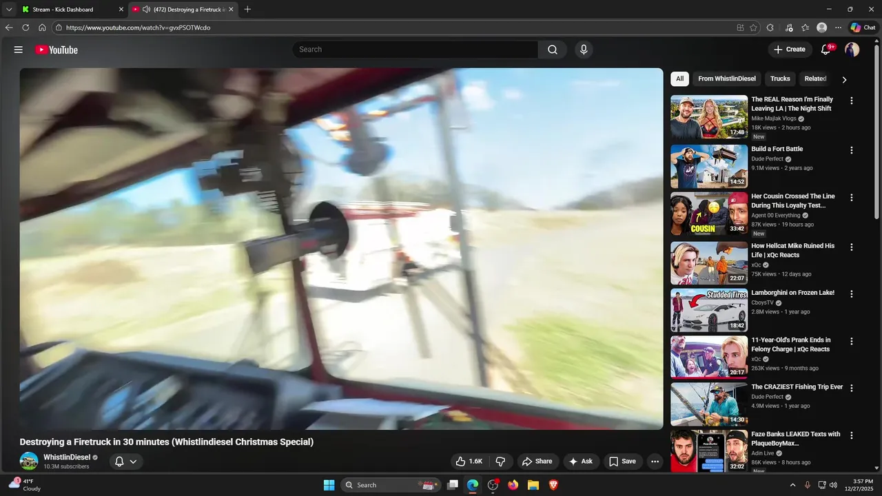Click the Create button
This screenshot has height=496, width=882.
click(790, 50)
